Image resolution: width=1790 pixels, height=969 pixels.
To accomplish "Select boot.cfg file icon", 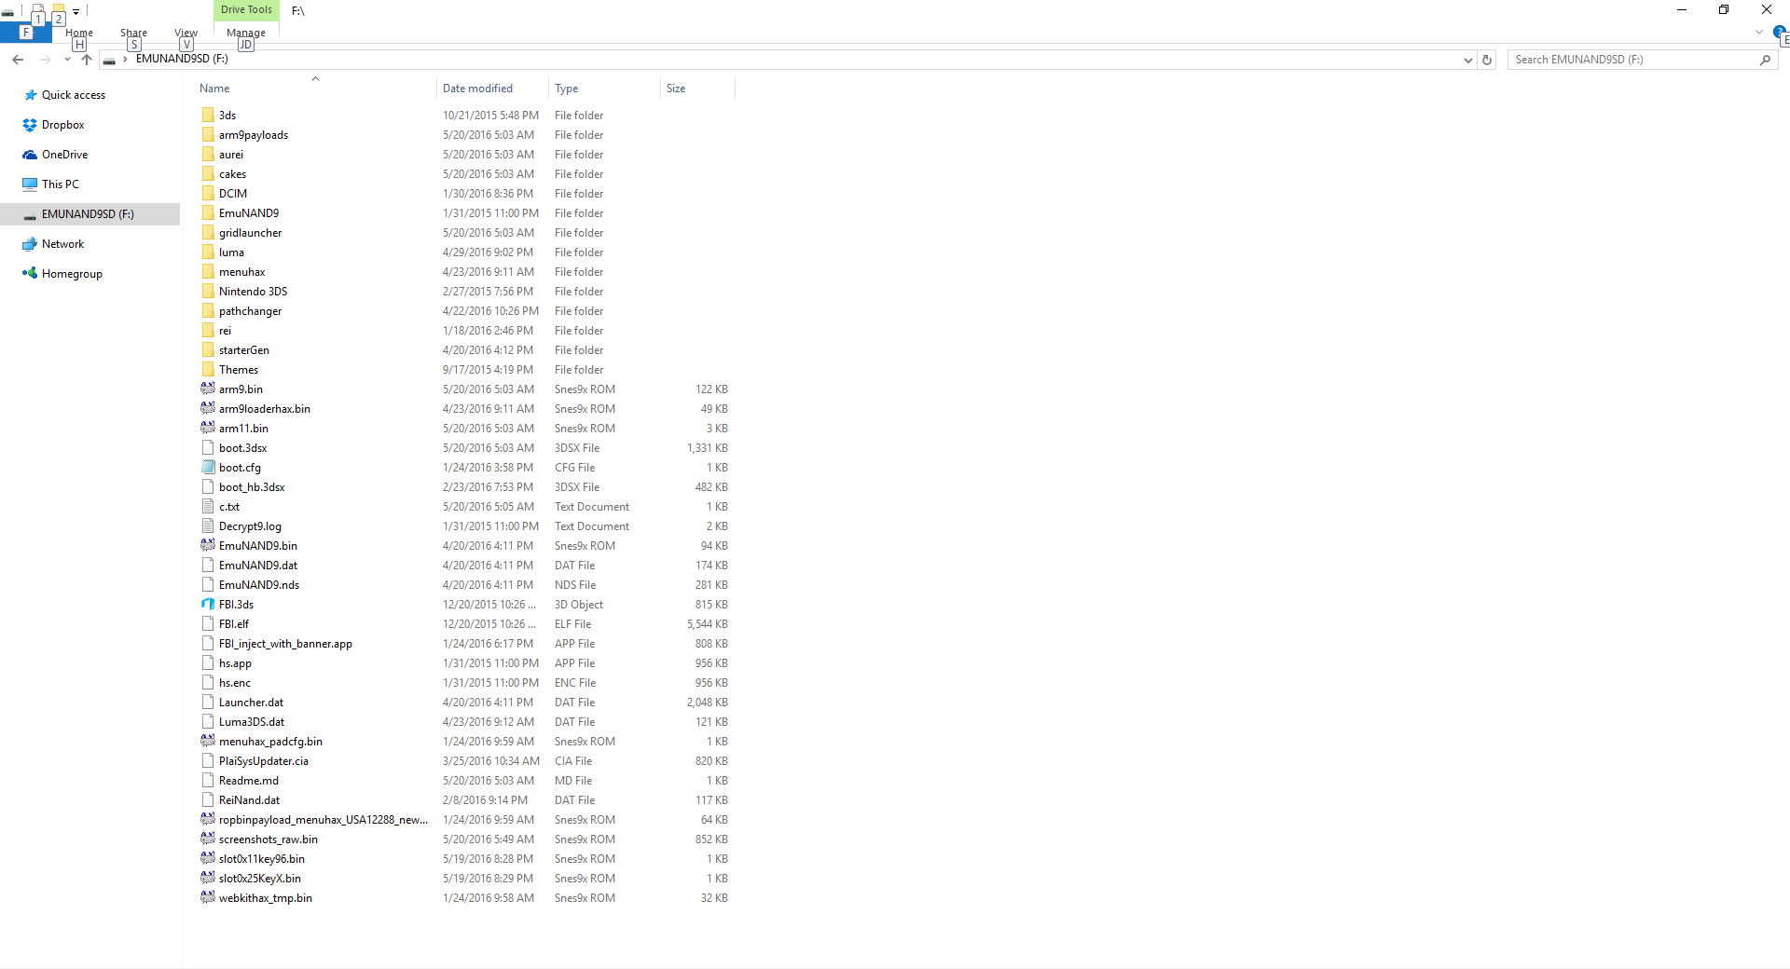I will [x=208, y=468].
